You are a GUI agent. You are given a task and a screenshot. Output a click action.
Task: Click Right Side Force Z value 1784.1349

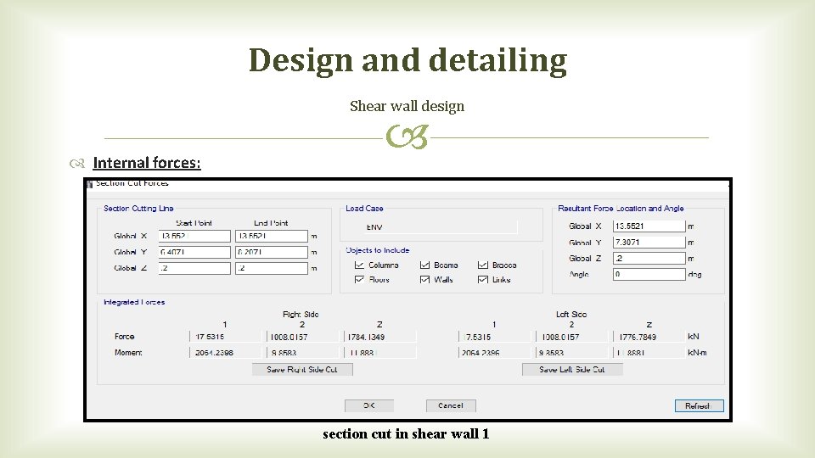380,337
